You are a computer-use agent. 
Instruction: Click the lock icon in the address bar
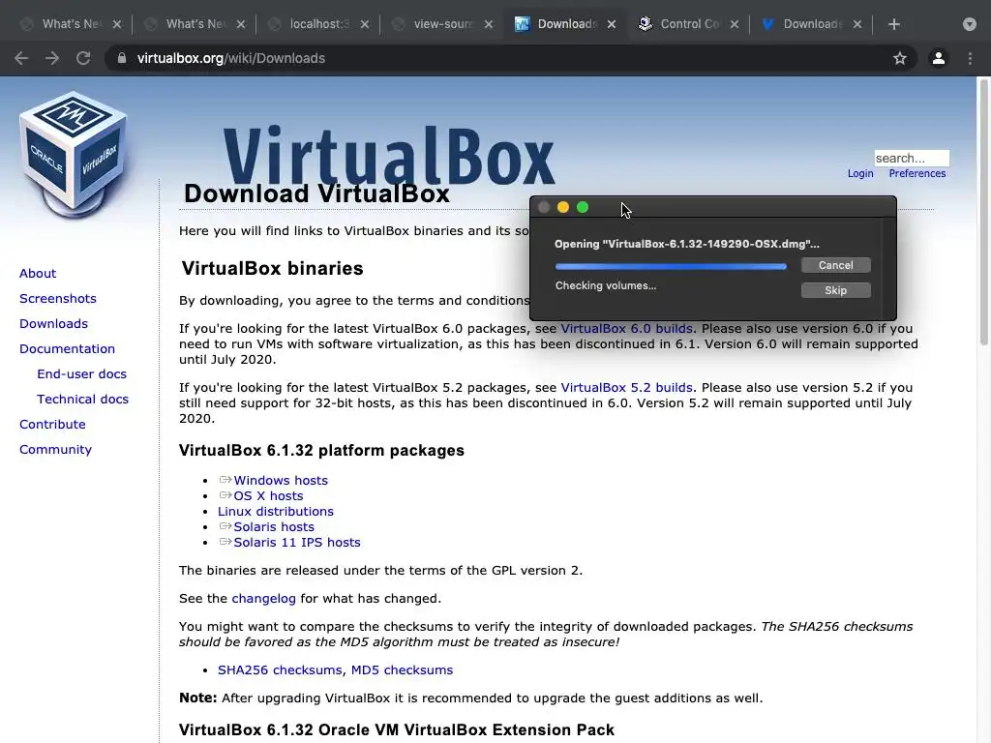tap(122, 58)
